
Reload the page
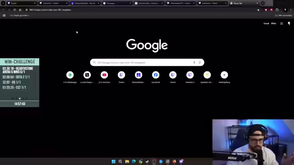coord(14,10)
